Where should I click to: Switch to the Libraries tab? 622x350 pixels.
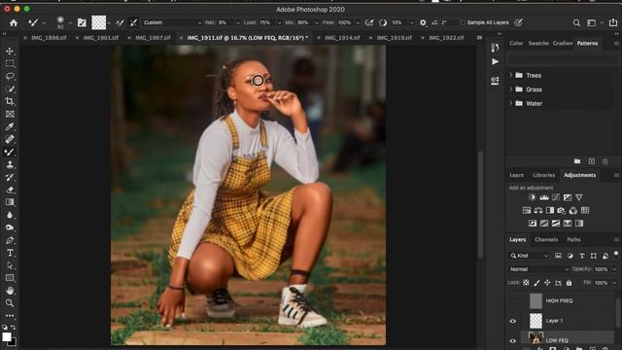click(x=543, y=175)
